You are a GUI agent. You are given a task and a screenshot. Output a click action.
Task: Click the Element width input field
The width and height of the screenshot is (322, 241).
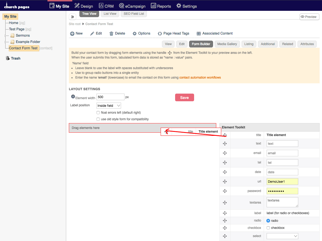(110, 97)
